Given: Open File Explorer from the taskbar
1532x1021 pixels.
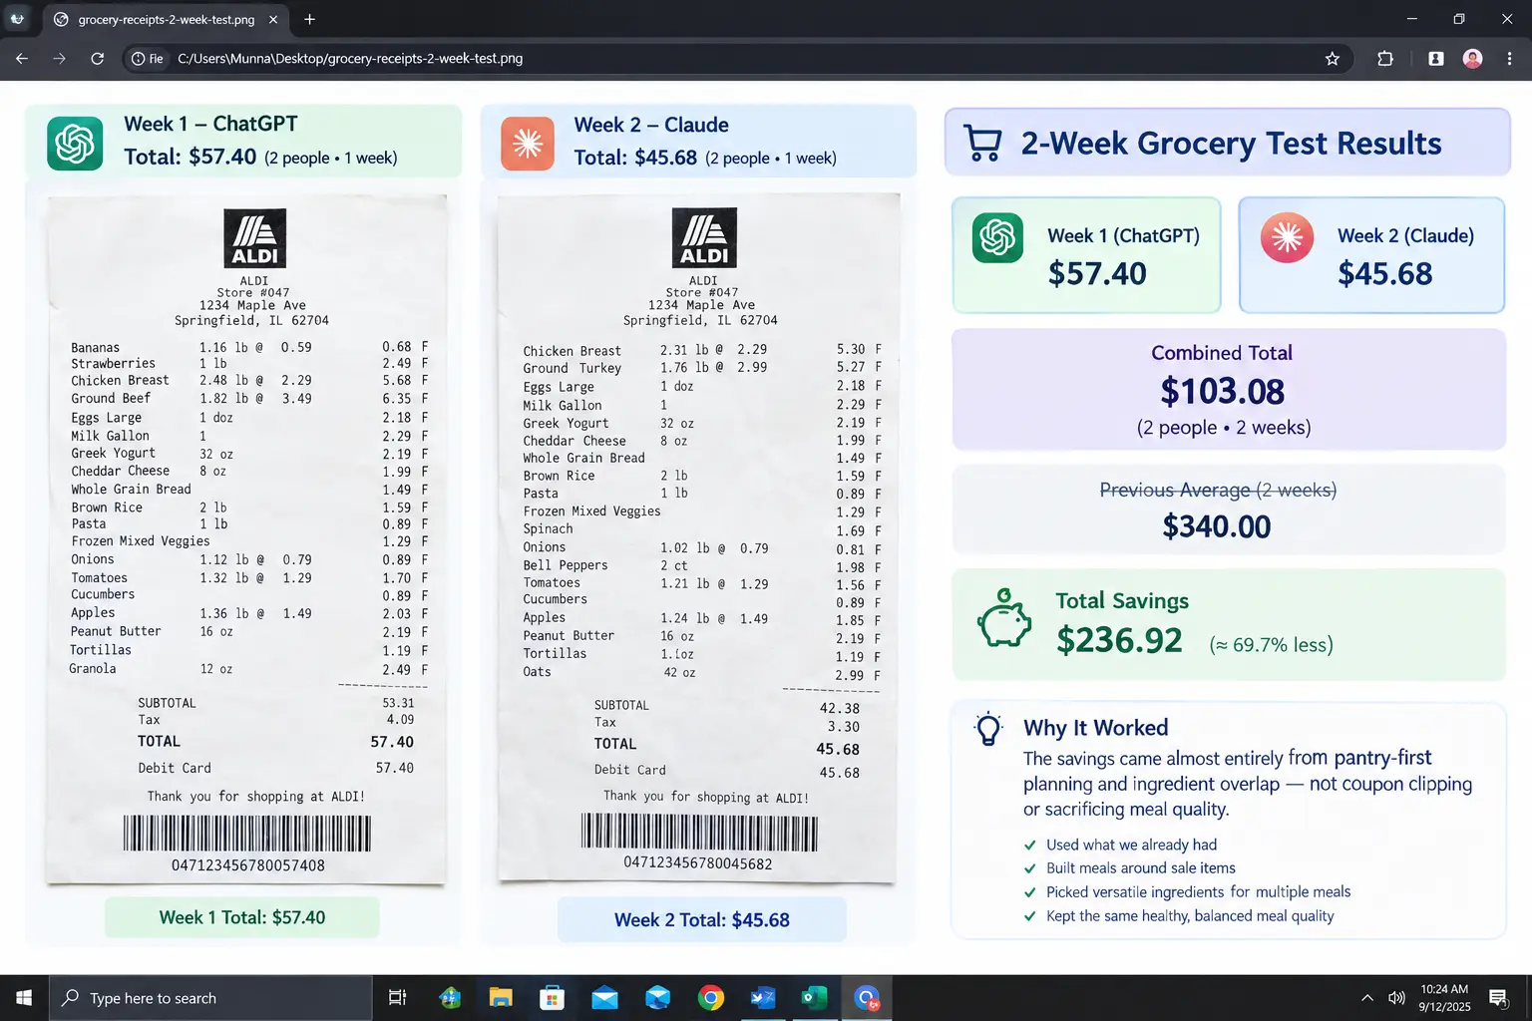Looking at the screenshot, I should tap(501, 998).
